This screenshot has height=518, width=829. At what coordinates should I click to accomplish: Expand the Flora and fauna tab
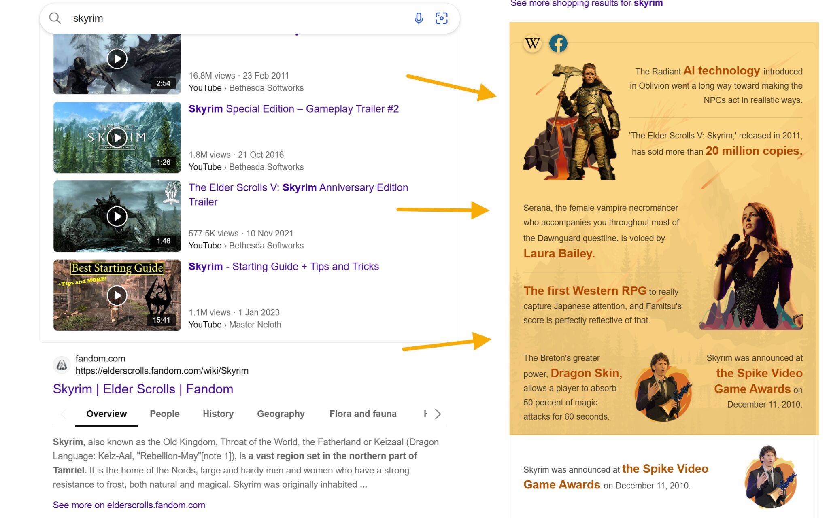(x=362, y=414)
